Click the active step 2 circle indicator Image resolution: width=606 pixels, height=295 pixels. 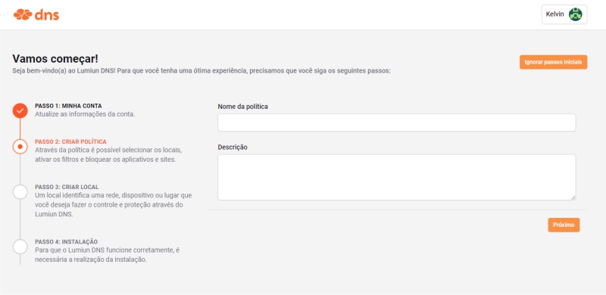pyautogui.click(x=20, y=147)
